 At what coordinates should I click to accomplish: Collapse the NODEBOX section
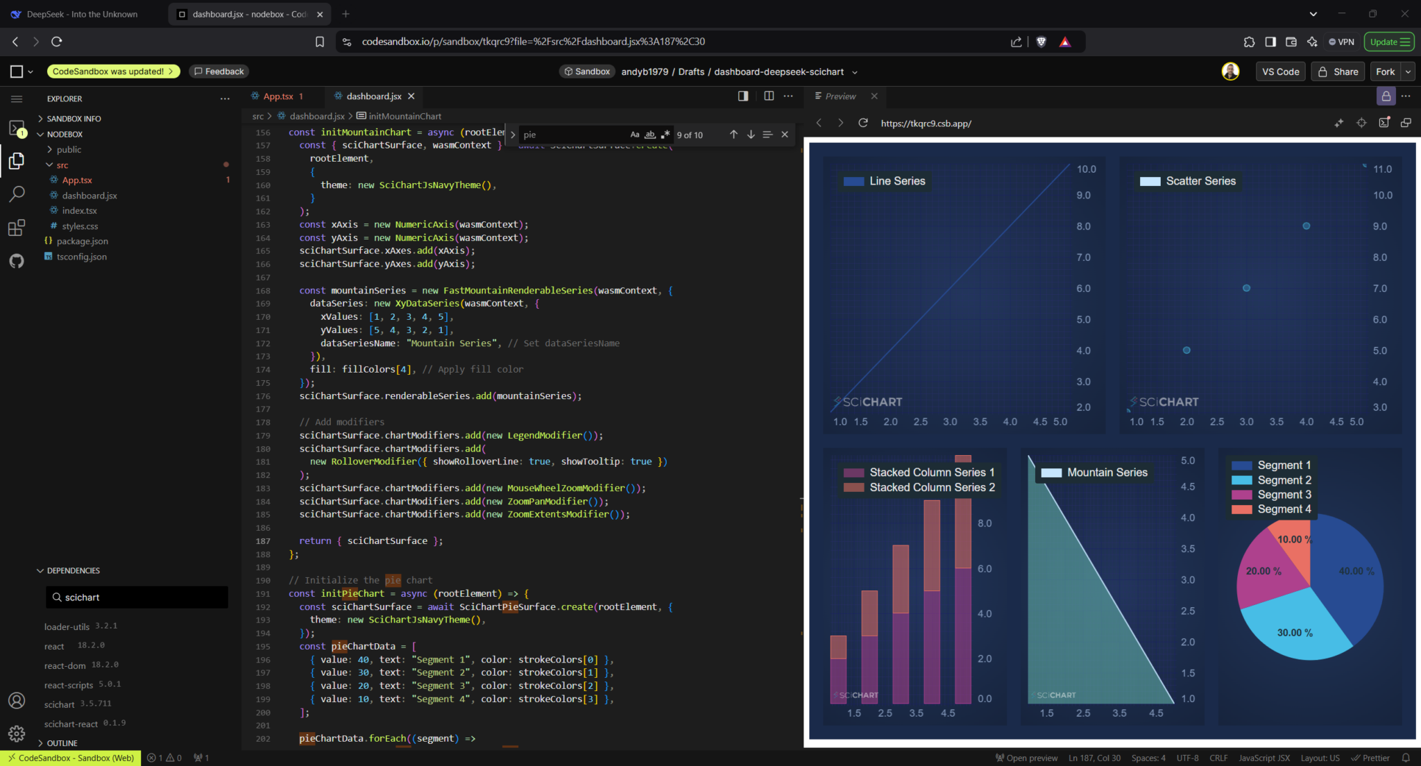[x=65, y=134]
